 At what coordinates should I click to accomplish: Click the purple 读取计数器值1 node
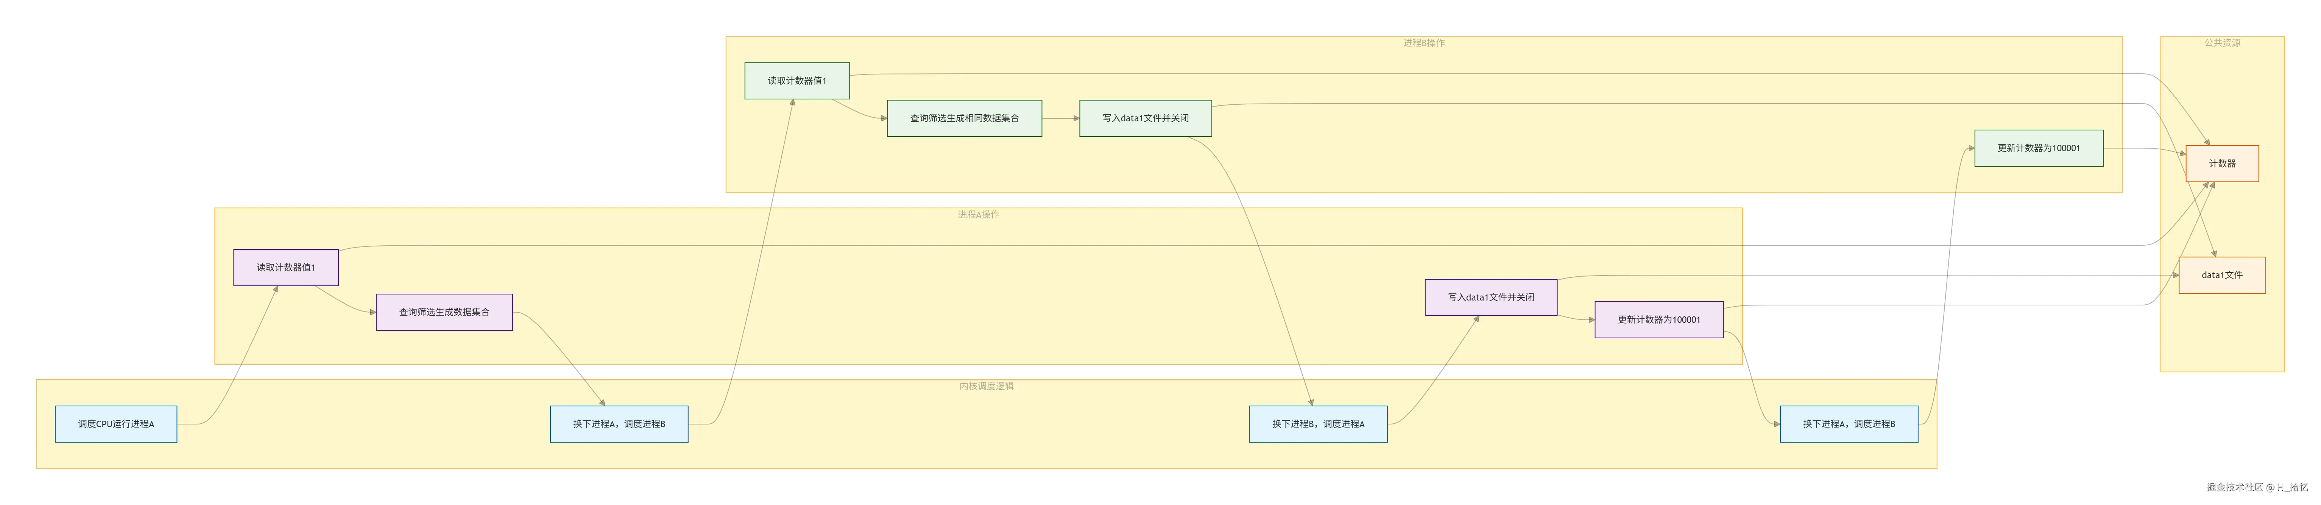(285, 267)
